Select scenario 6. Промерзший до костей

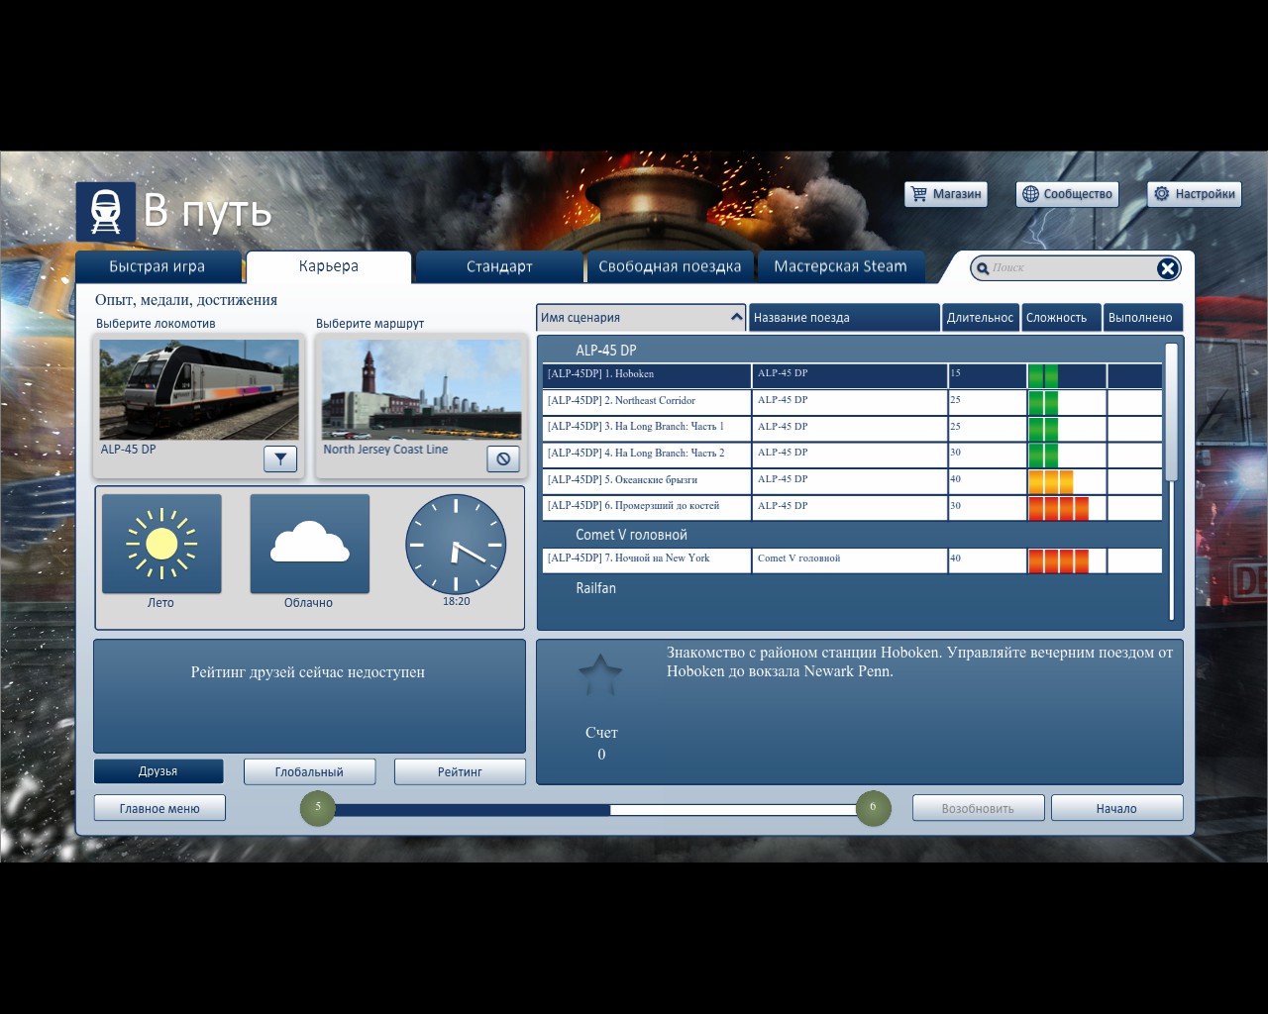pyautogui.click(x=852, y=507)
